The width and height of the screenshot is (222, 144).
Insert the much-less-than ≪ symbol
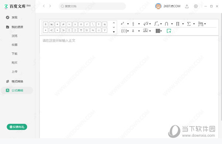pos(51,30)
